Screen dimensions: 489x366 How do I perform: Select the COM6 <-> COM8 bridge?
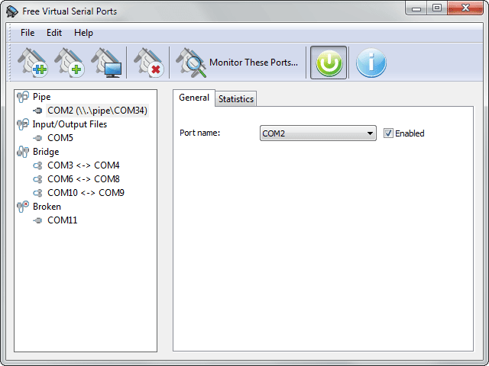click(x=83, y=179)
